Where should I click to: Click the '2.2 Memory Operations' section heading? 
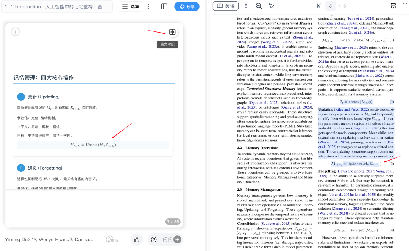point(258,148)
